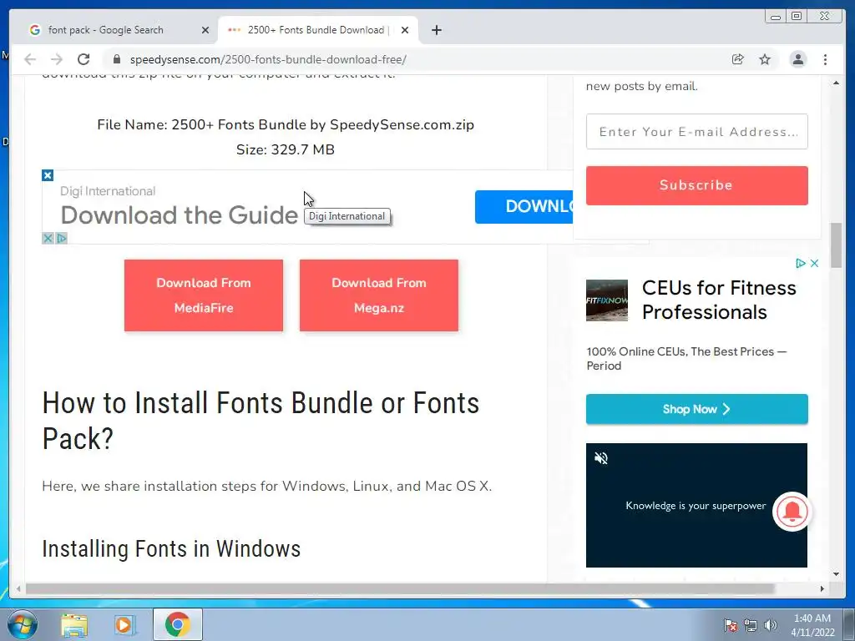
Task: Open the Action Center flag icon
Action: (730, 625)
